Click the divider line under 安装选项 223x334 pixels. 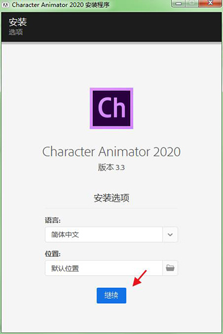pos(111,208)
